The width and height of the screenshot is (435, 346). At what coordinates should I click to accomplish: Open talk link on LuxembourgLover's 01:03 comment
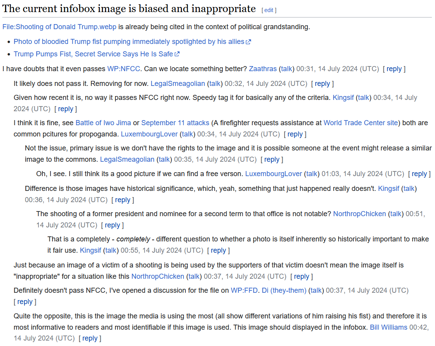coord(311,174)
